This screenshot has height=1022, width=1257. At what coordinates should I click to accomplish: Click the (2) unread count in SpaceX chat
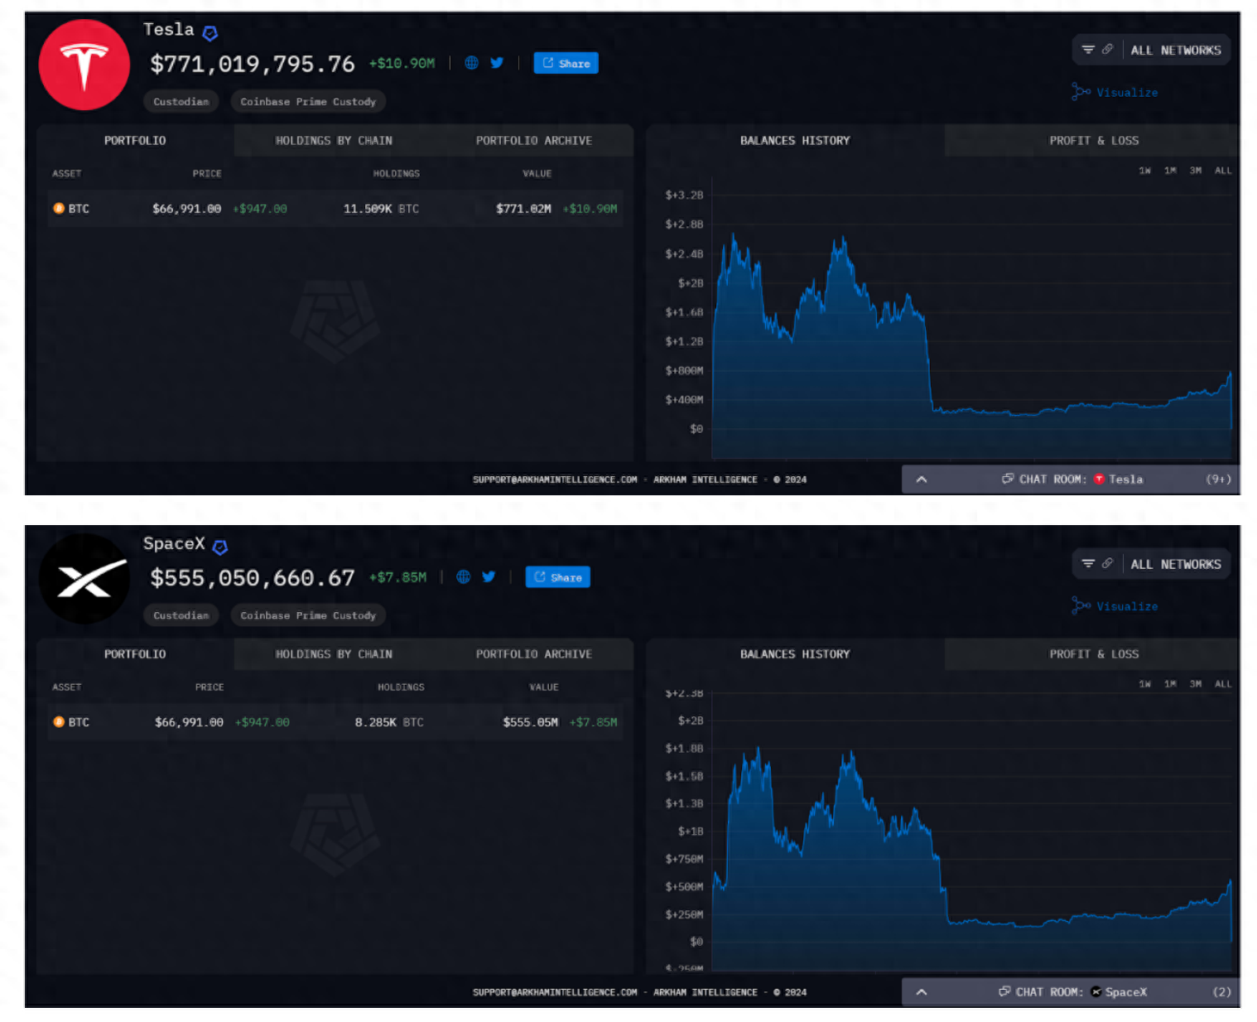point(1221,992)
